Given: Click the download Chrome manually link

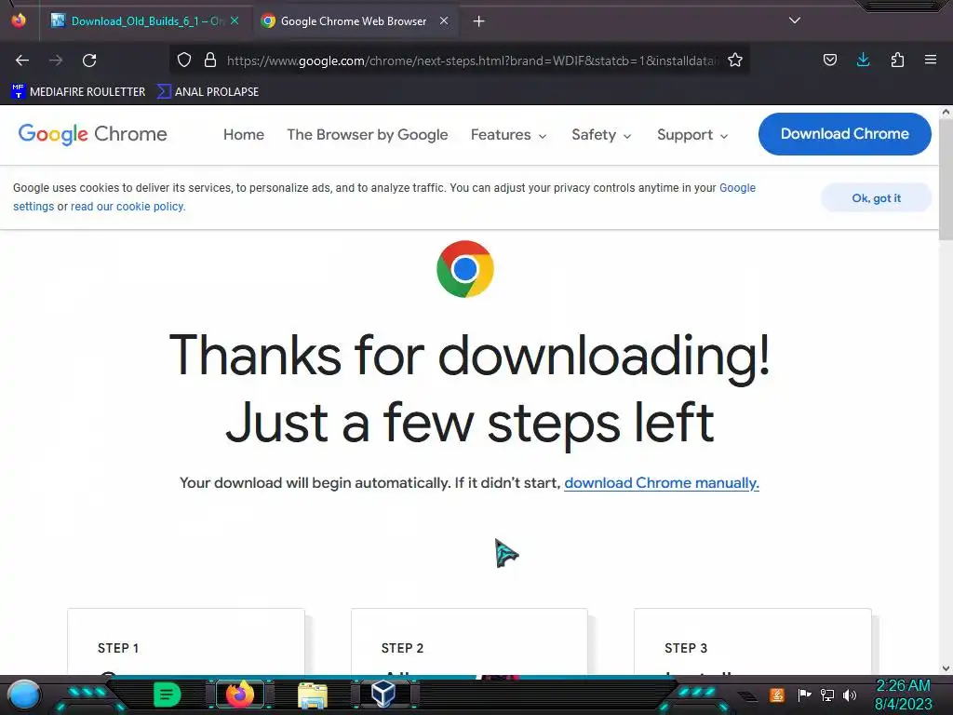Looking at the screenshot, I should pyautogui.click(x=662, y=483).
